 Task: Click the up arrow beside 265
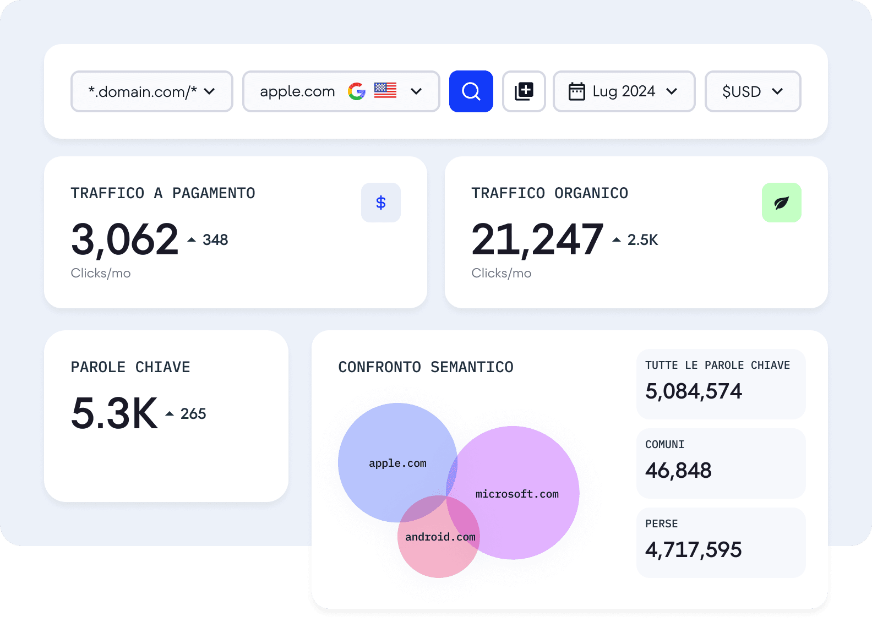(x=170, y=414)
